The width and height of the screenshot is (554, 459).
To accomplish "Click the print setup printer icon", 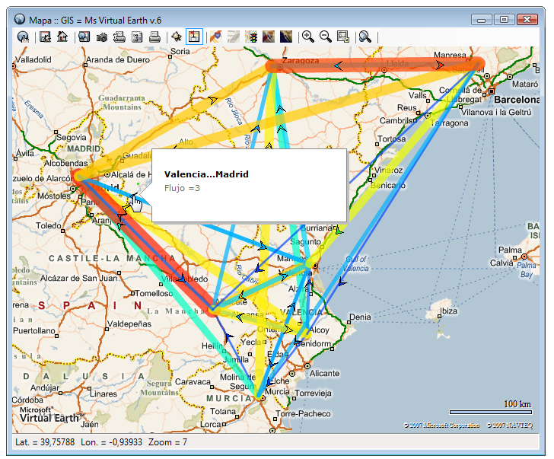I will (119, 37).
